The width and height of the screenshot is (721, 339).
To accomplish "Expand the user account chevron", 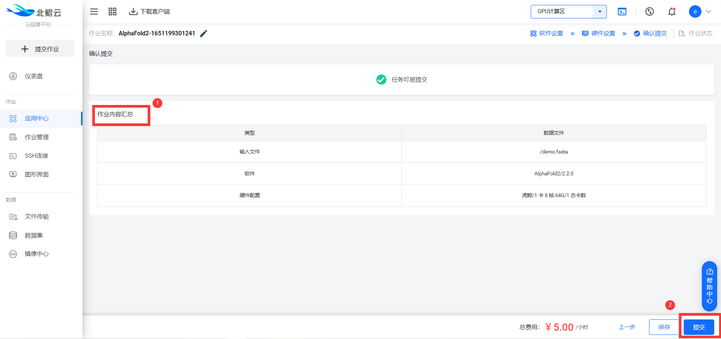I will coord(709,12).
